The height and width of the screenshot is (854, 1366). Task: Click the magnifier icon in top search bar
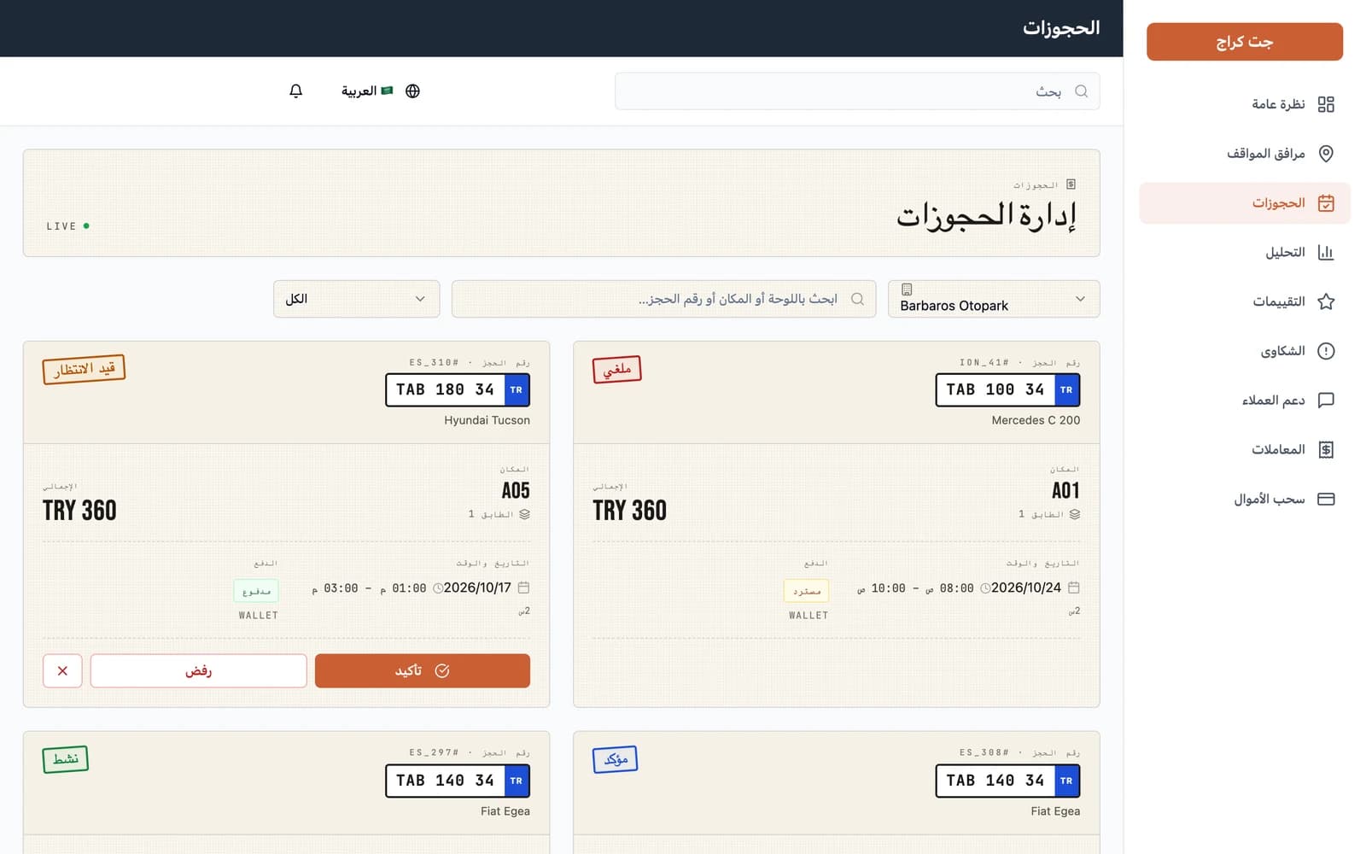[x=1082, y=91]
